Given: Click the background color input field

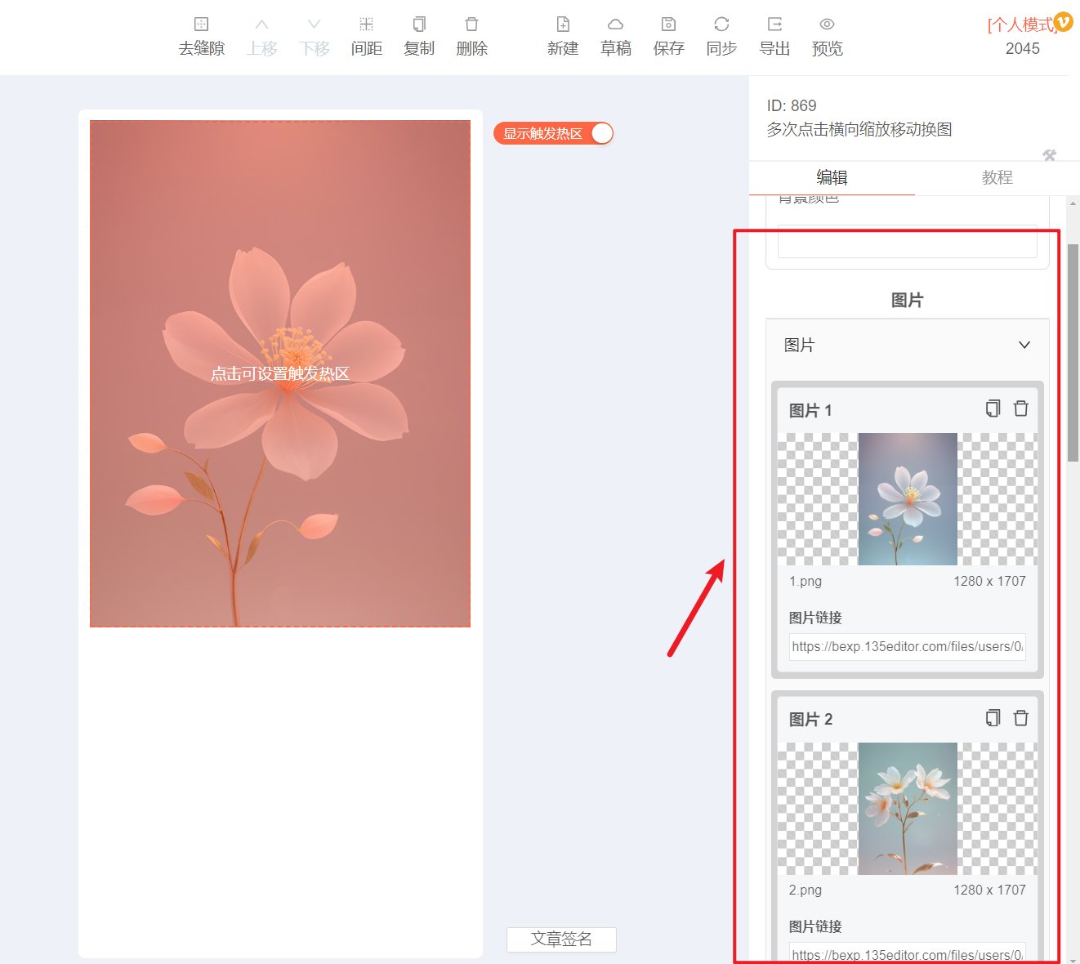Looking at the screenshot, I should coord(907,241).
